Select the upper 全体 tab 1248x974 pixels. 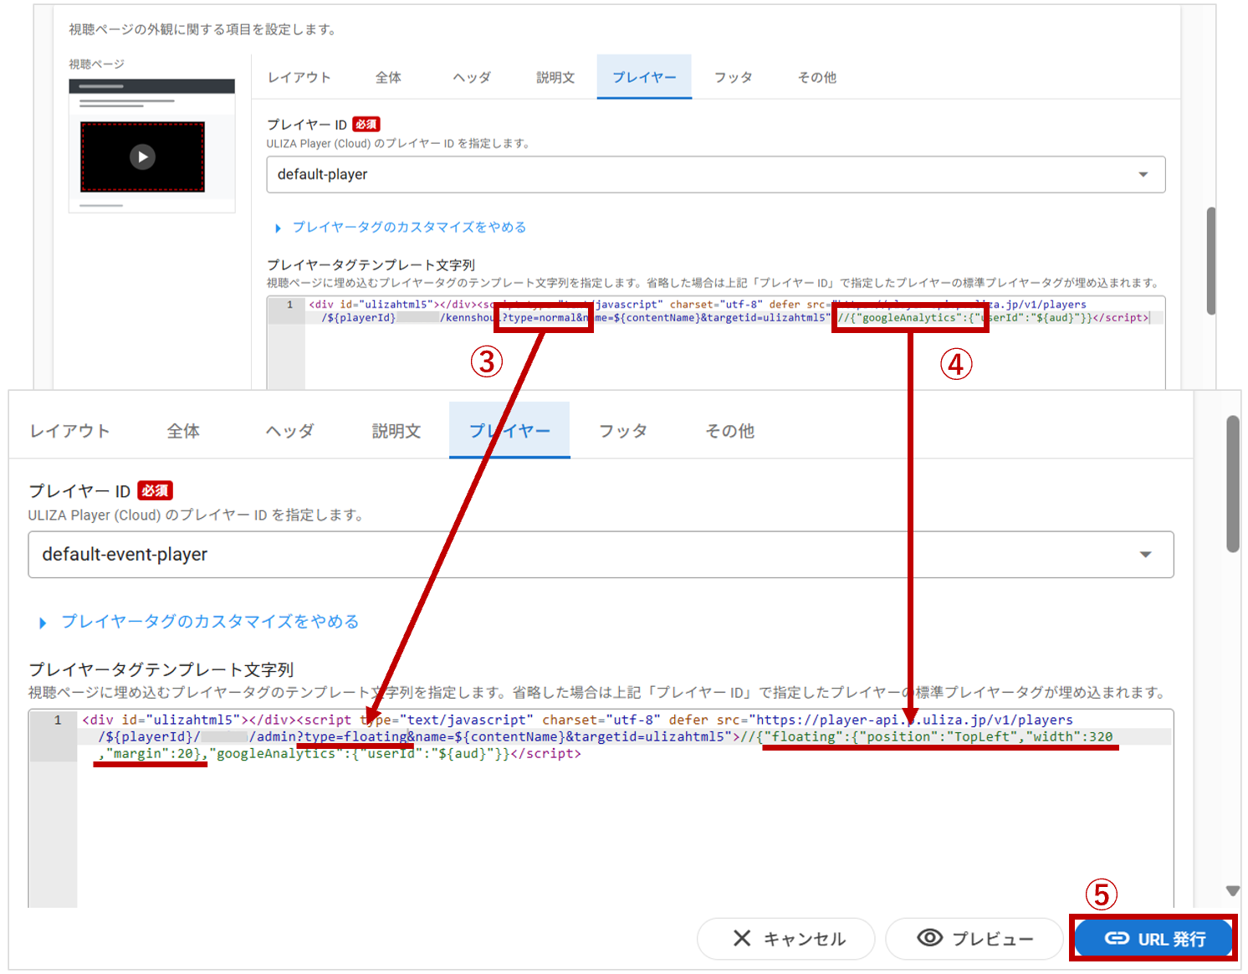(x=388, y=78)
